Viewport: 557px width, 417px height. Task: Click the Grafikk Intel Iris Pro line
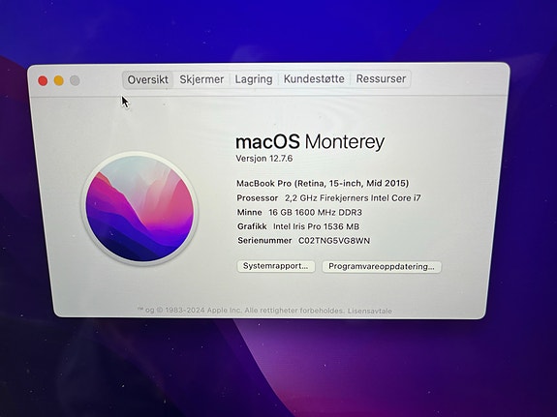(x=298, y=226)
